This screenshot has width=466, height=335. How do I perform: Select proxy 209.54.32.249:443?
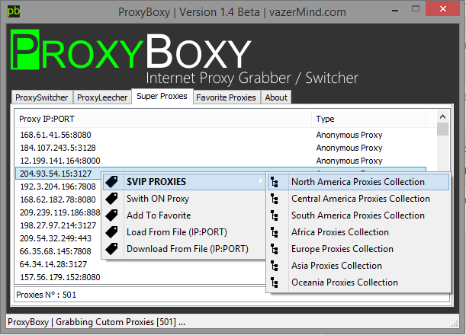56,238
